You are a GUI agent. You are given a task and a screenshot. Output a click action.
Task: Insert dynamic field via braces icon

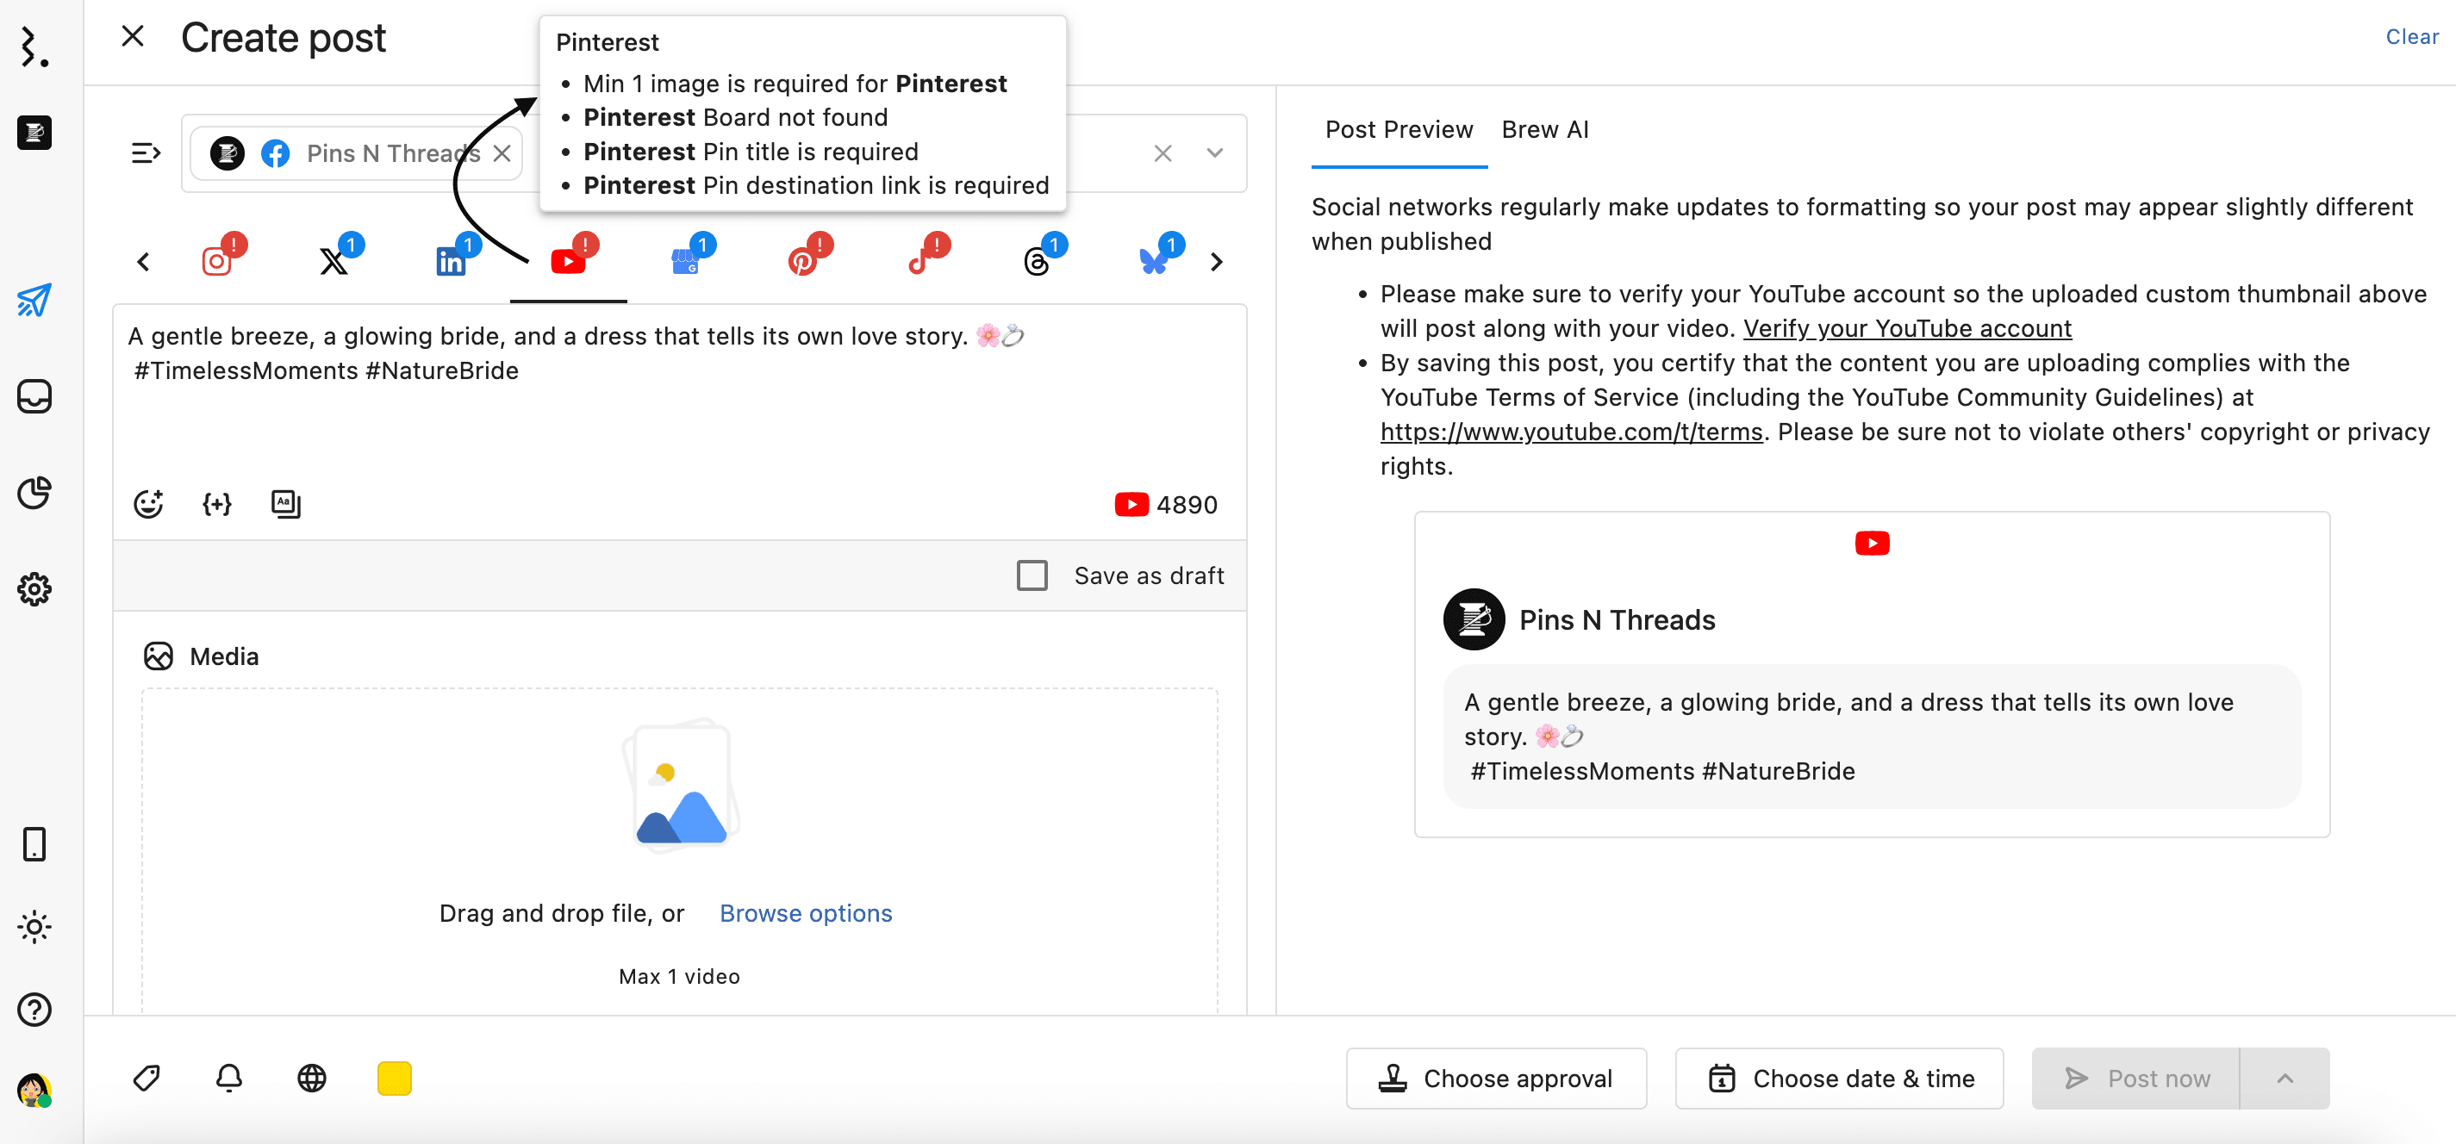click(x=217, y=504)
